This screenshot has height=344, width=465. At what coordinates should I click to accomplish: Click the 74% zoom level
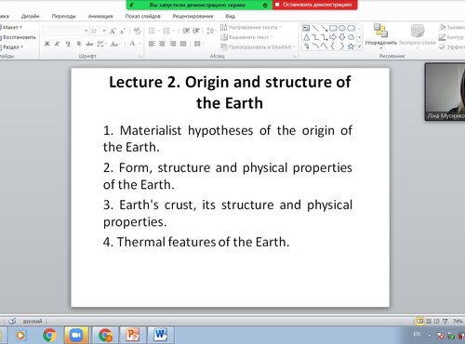click(x=458, y=321)
